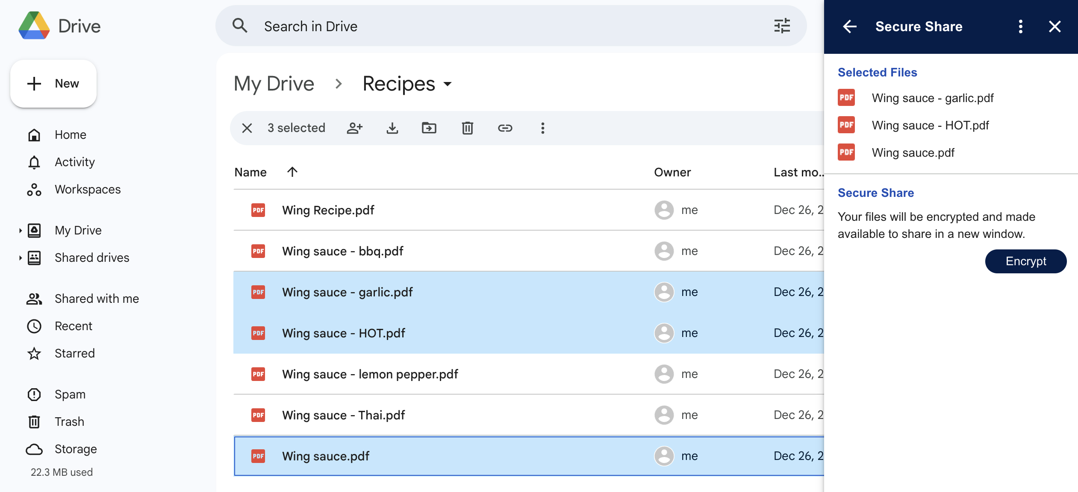Screen dimensions: 1078x492
Task: Open Activity view in sidebar
Action: tap(74, 161)
